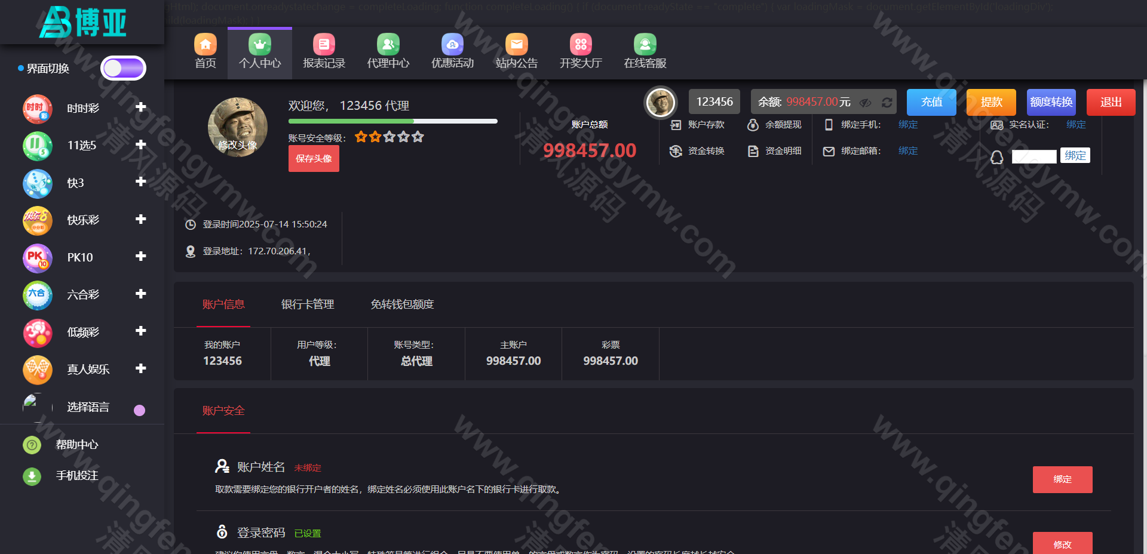Screen dimensions: 1147x554
Task: Click 绑定 button for 账户姓名
Action: pyautogui.click(x=1062, y=479)
